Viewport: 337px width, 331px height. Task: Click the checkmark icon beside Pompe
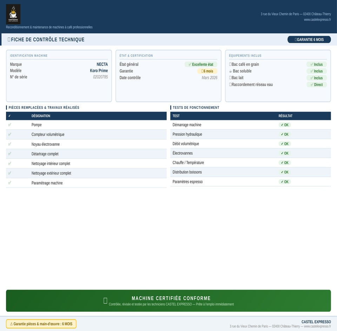[9, 125]
